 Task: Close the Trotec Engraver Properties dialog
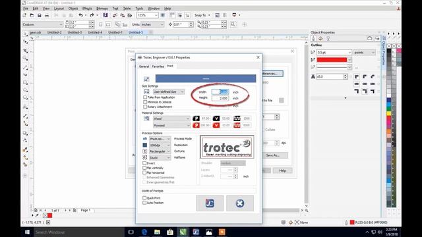[258, 57]
